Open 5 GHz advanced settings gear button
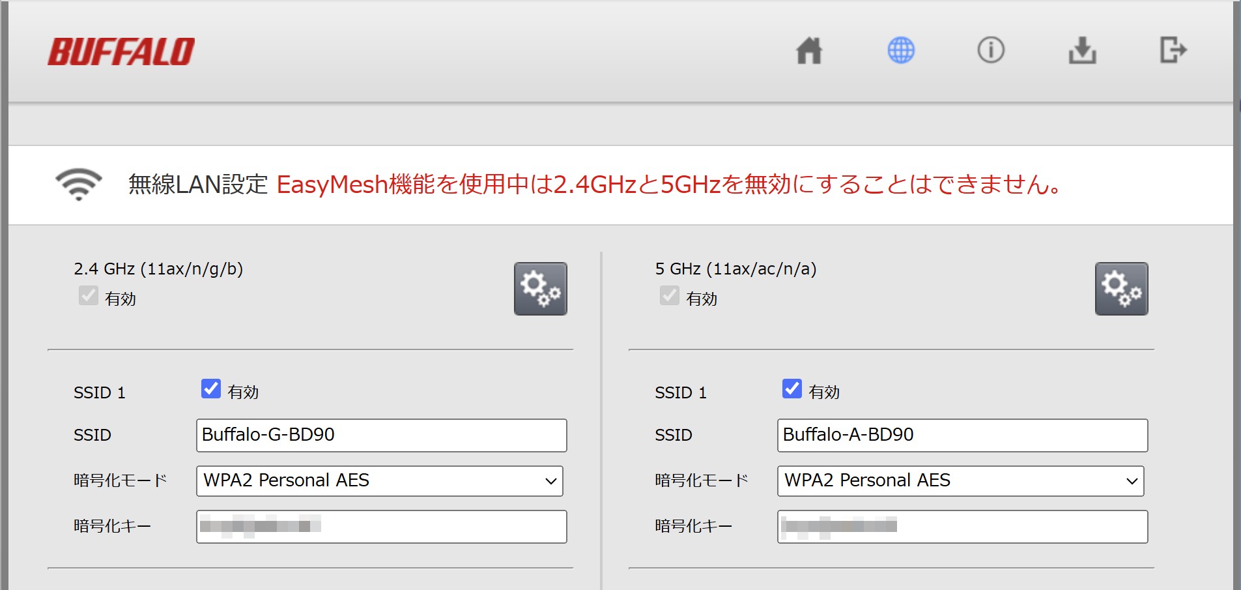 point(1122,289)
